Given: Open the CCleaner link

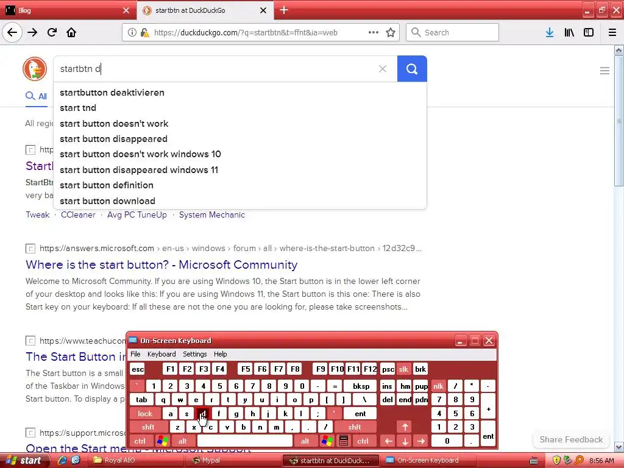Looking at the screenshot, I should tap(78, 215).
